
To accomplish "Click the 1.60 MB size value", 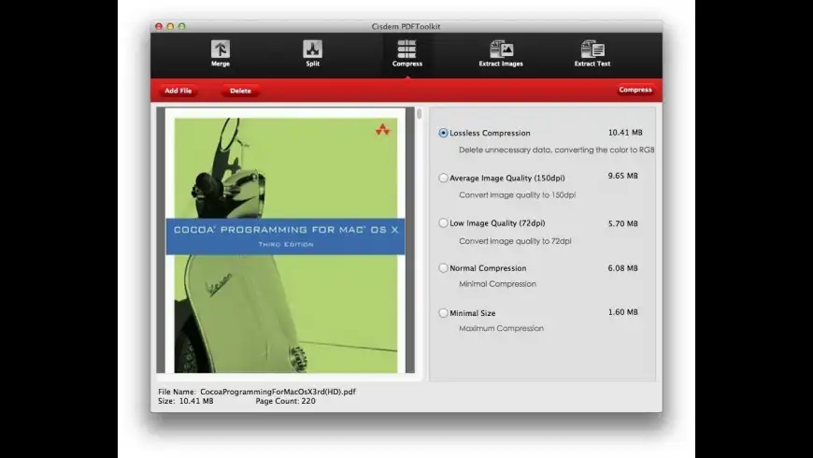I will pyautogui.click(x=622, y=312).
